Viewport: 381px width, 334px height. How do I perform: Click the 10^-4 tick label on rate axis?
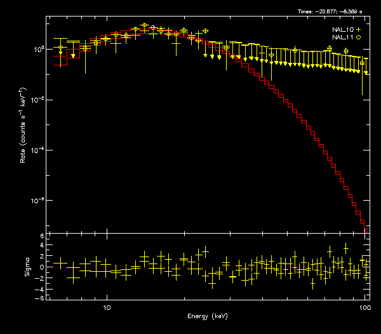coord(39,150)
